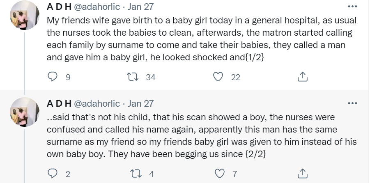Share the second tweet
The width and height of the screenshot is (370, 183).
(302, 174)
